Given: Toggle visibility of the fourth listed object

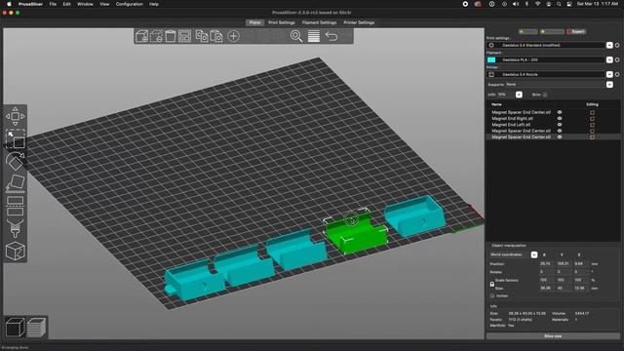Looking at the screenshot, I should [560, 131].
